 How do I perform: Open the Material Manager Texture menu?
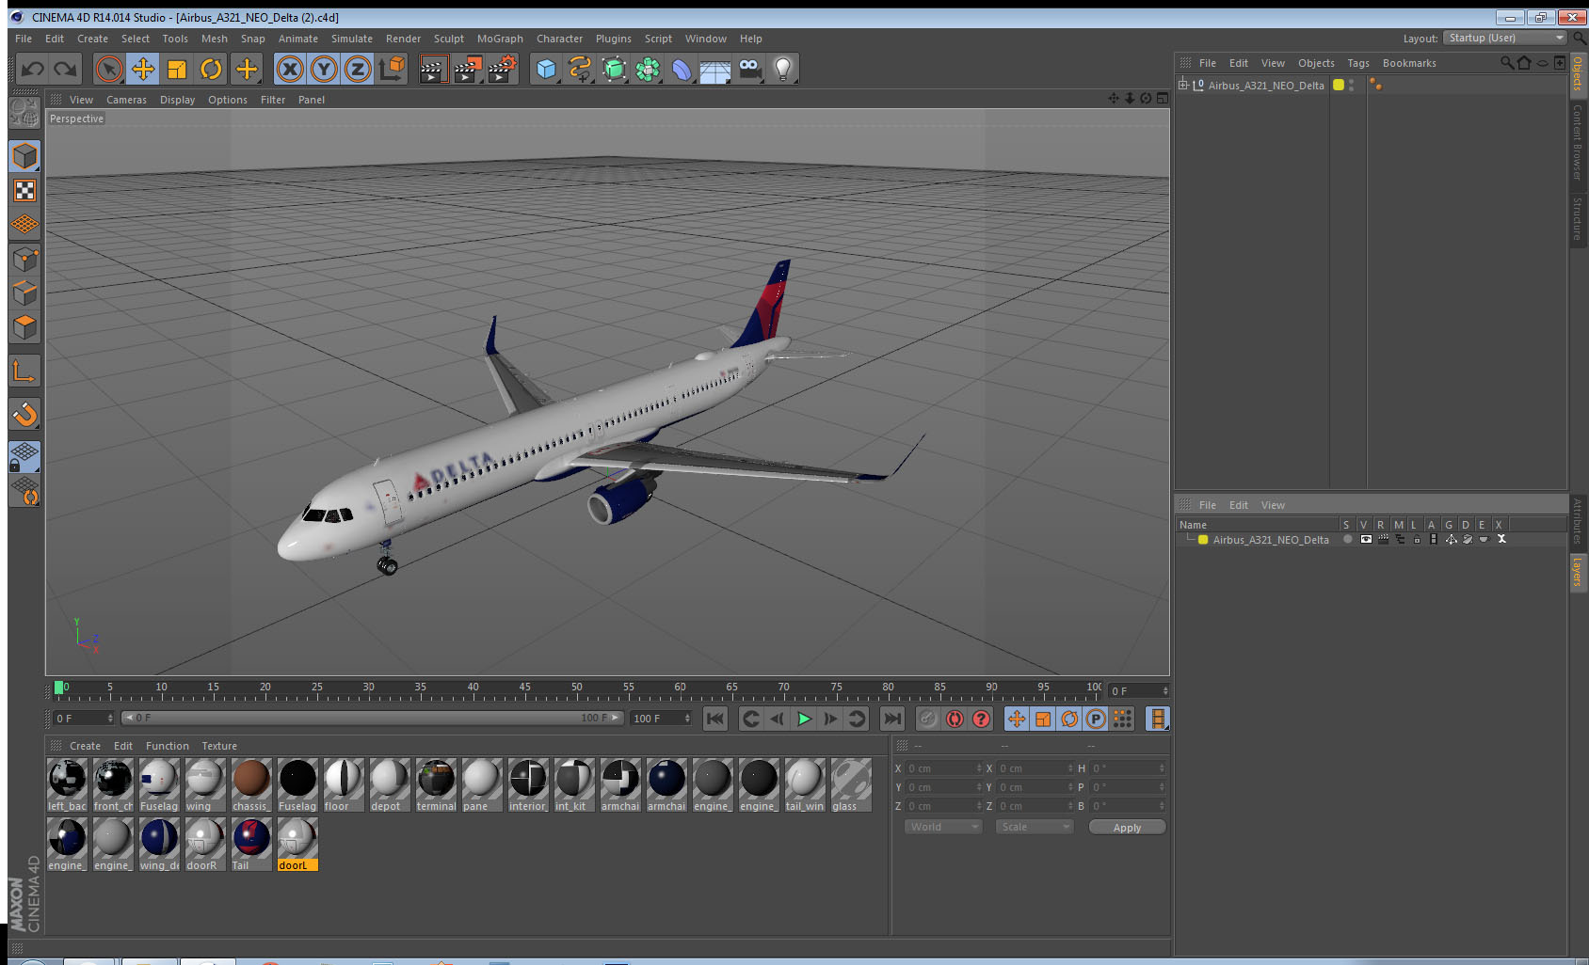click(219, 746)
